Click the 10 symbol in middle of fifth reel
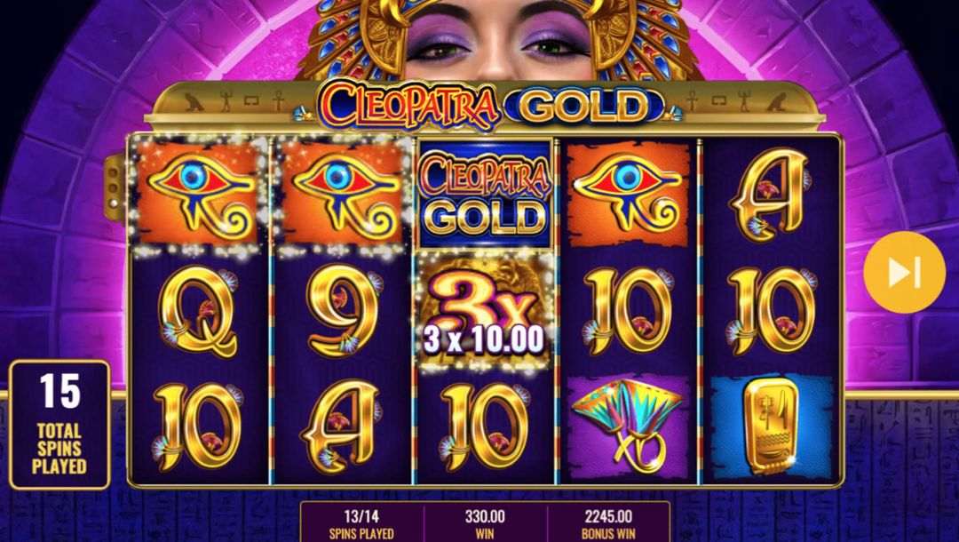 click(x=771, y=312)
